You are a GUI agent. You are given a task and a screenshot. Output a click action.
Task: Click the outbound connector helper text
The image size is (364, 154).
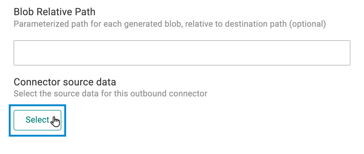110,93
